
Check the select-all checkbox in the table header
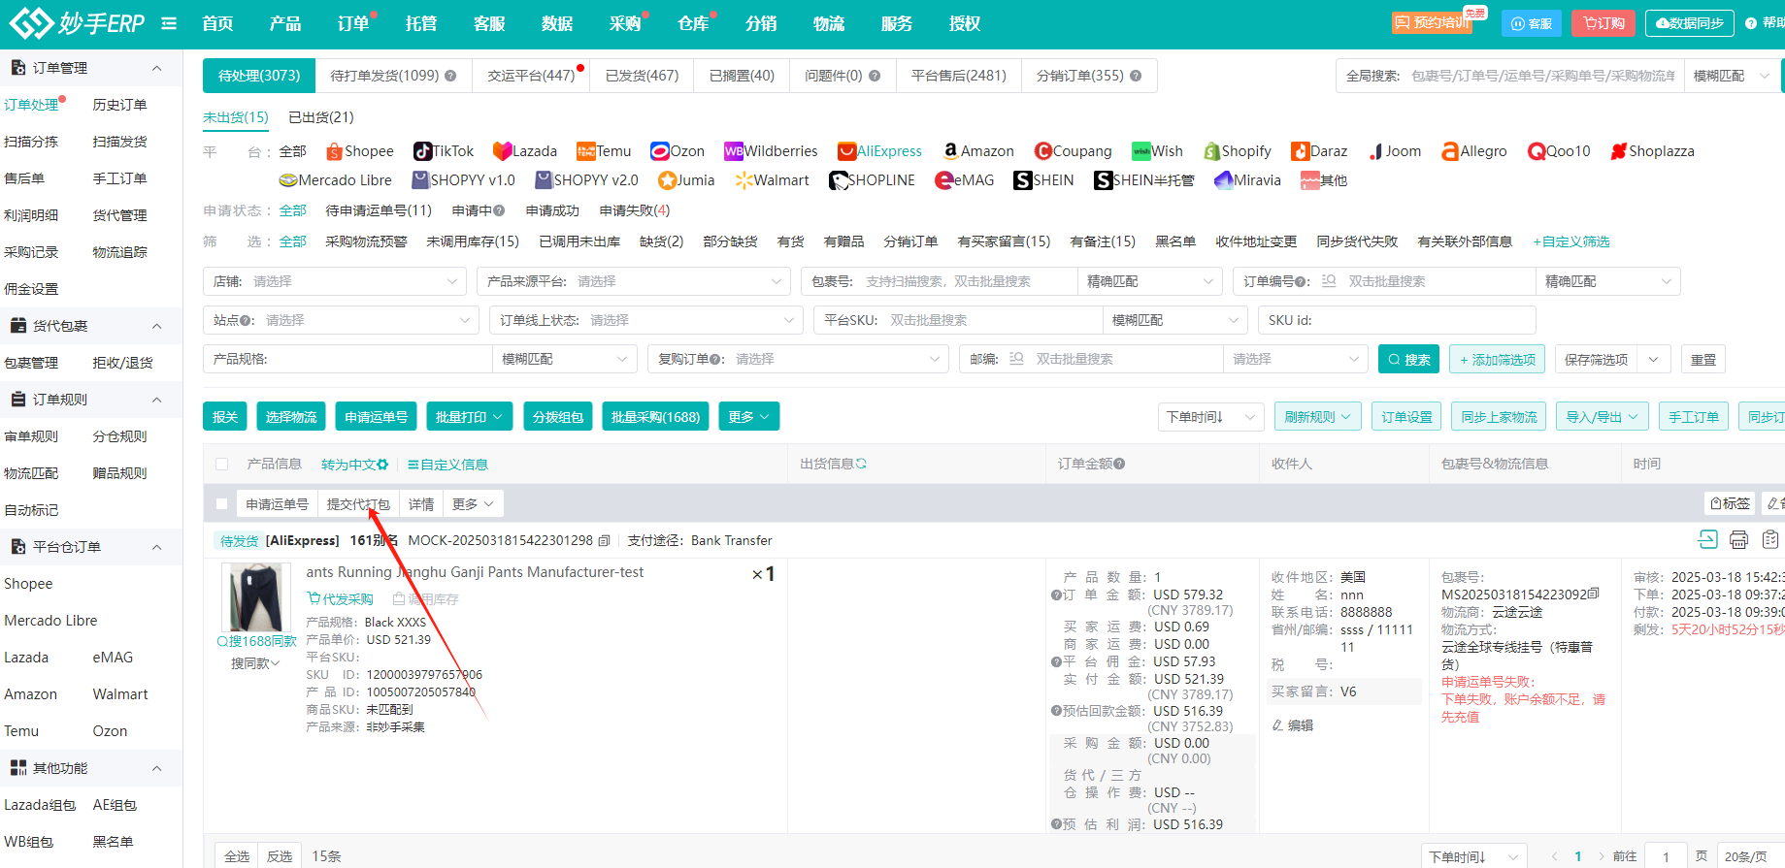point(222,465)
